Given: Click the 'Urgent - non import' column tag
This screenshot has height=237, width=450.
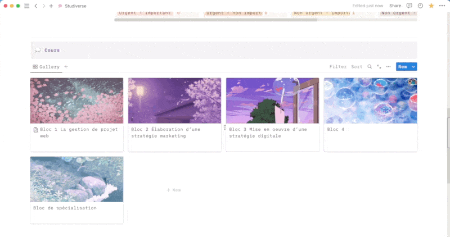Looking at the screenshot, I should coord(233,13).
